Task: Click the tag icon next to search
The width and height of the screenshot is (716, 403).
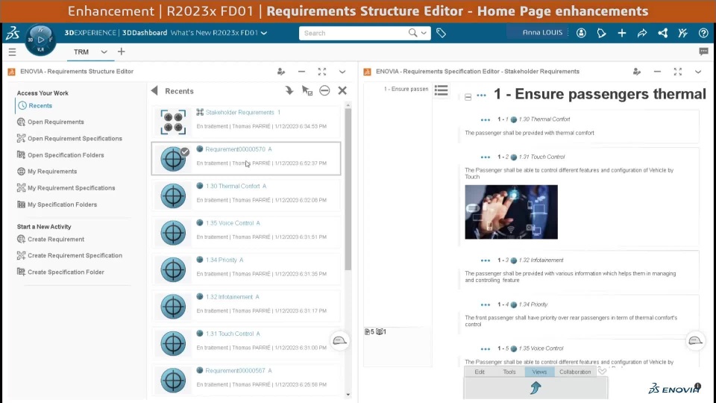Action: click(x=441, y=33)
